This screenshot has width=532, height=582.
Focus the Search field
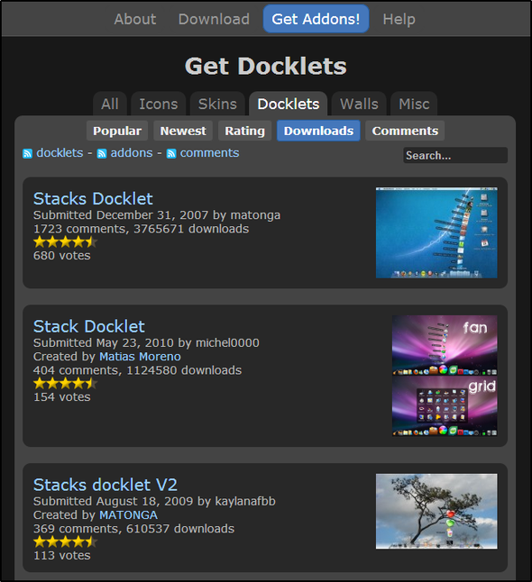[455, 155]
